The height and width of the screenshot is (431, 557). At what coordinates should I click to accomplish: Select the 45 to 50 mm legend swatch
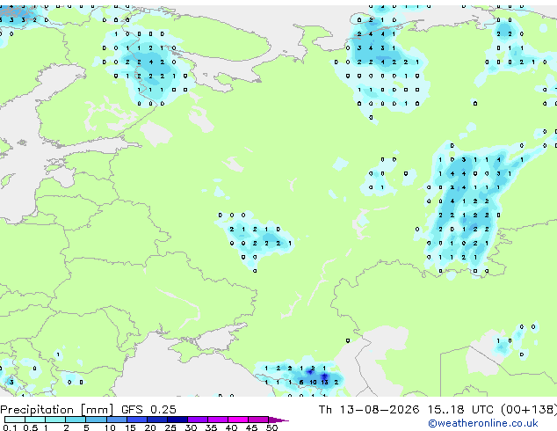tap(258, 420)
